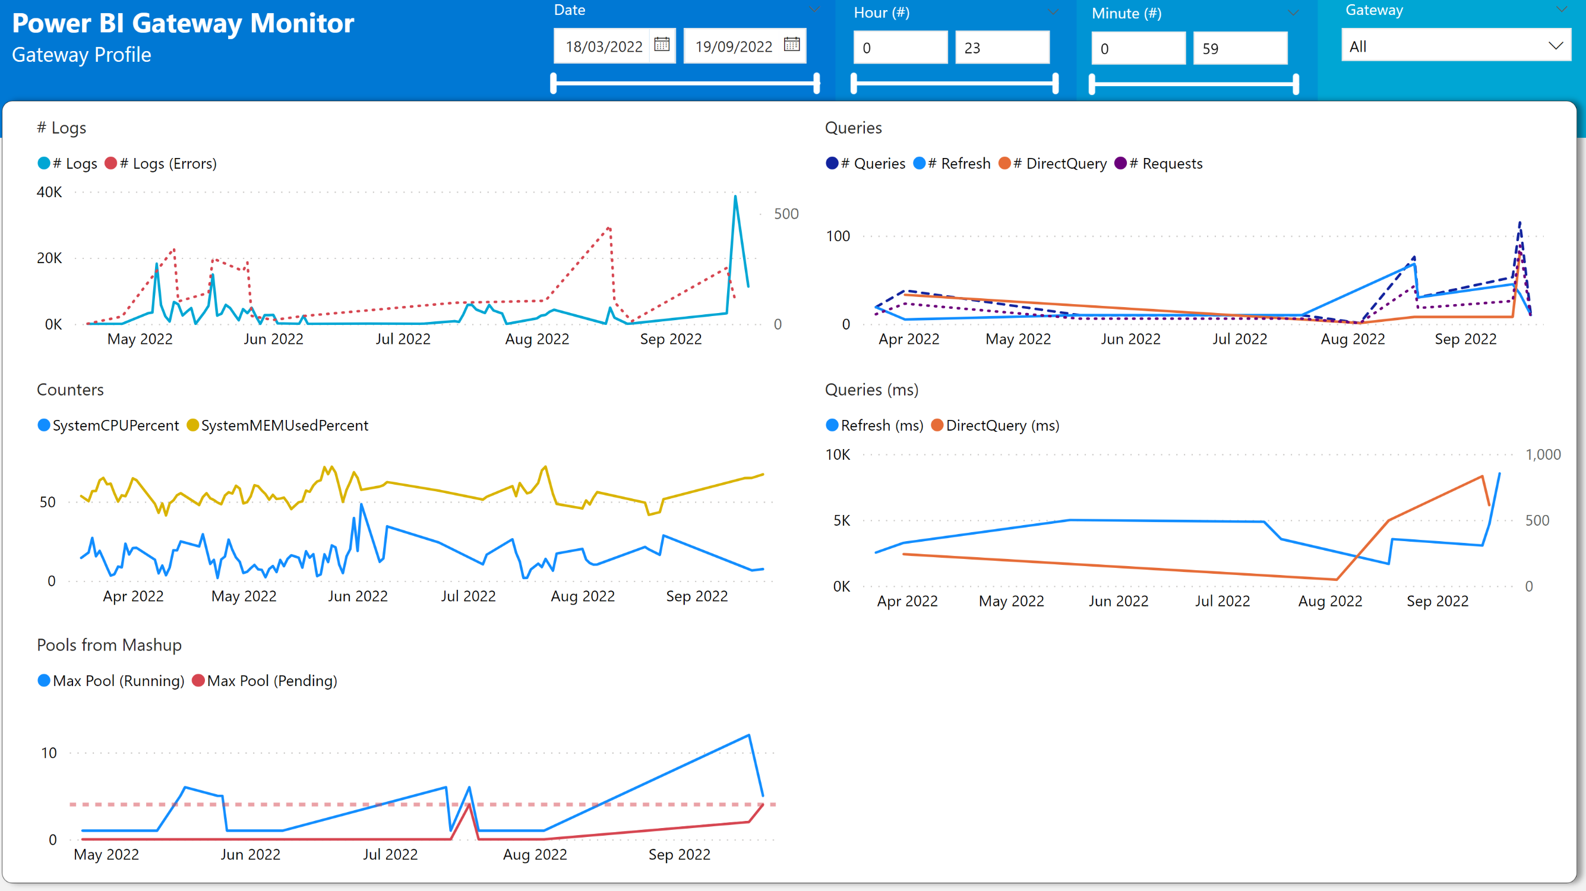Open end date calendar picker icon
Screen dimensions: 1586x891
click(792, 45)
